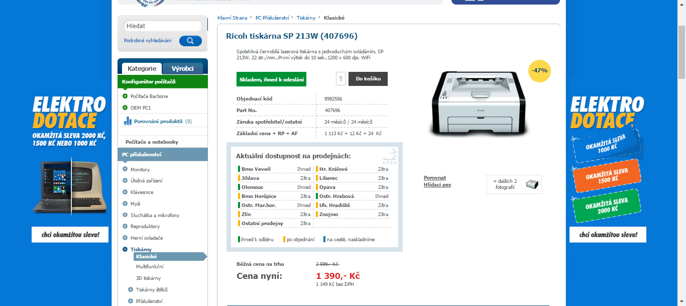Select the Multifunkční printers subcategory

pos(150,266)
